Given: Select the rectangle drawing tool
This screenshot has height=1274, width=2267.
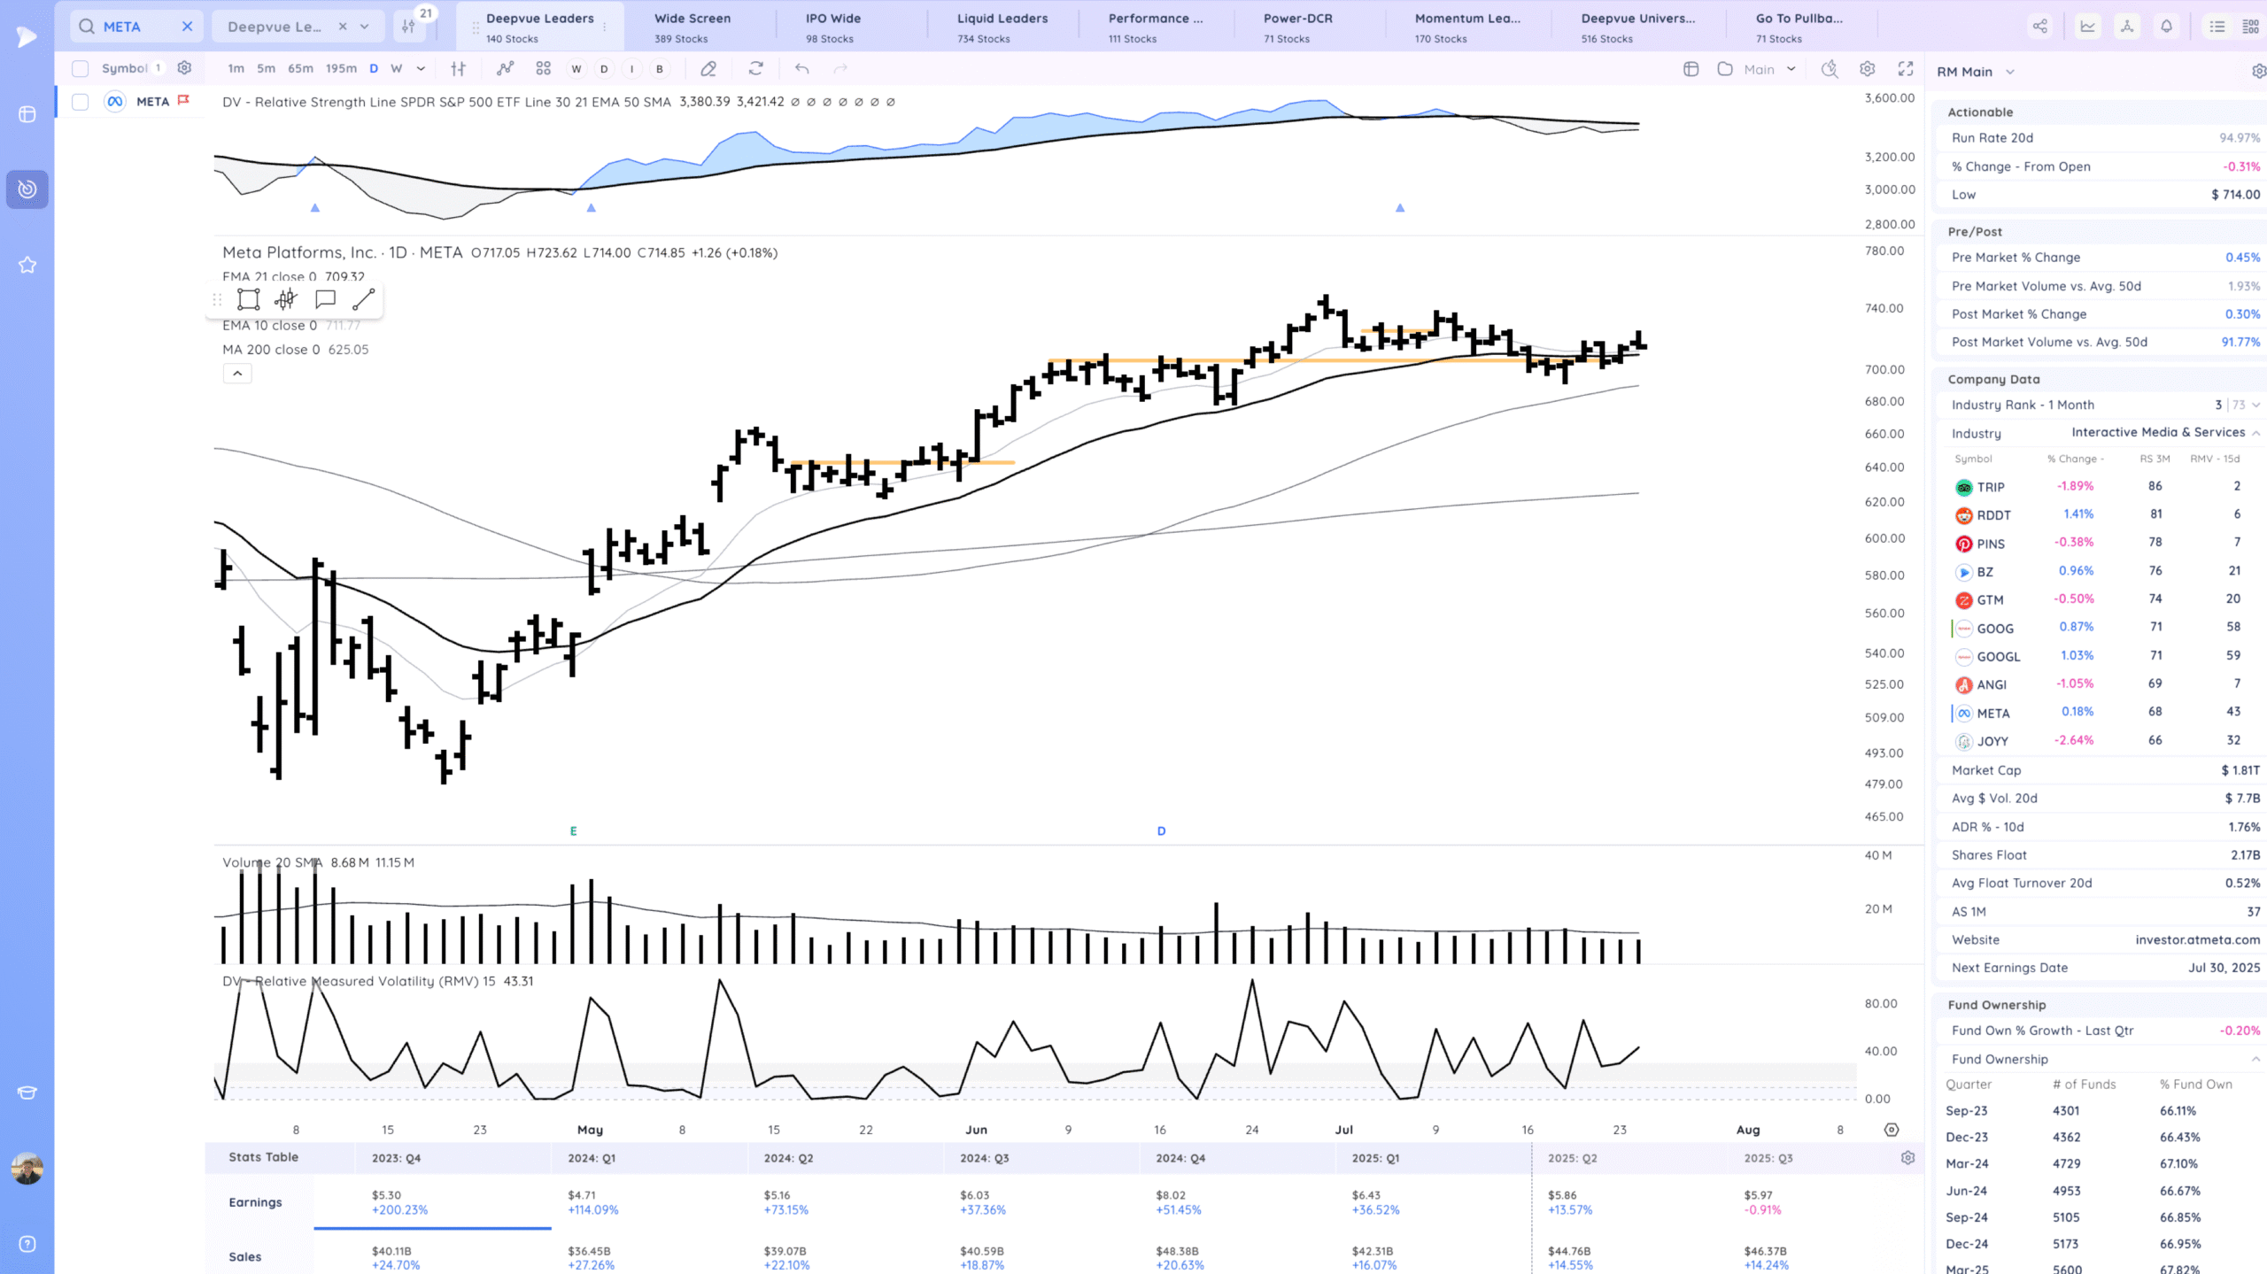Looking at the screenshot, I should 249,299.
